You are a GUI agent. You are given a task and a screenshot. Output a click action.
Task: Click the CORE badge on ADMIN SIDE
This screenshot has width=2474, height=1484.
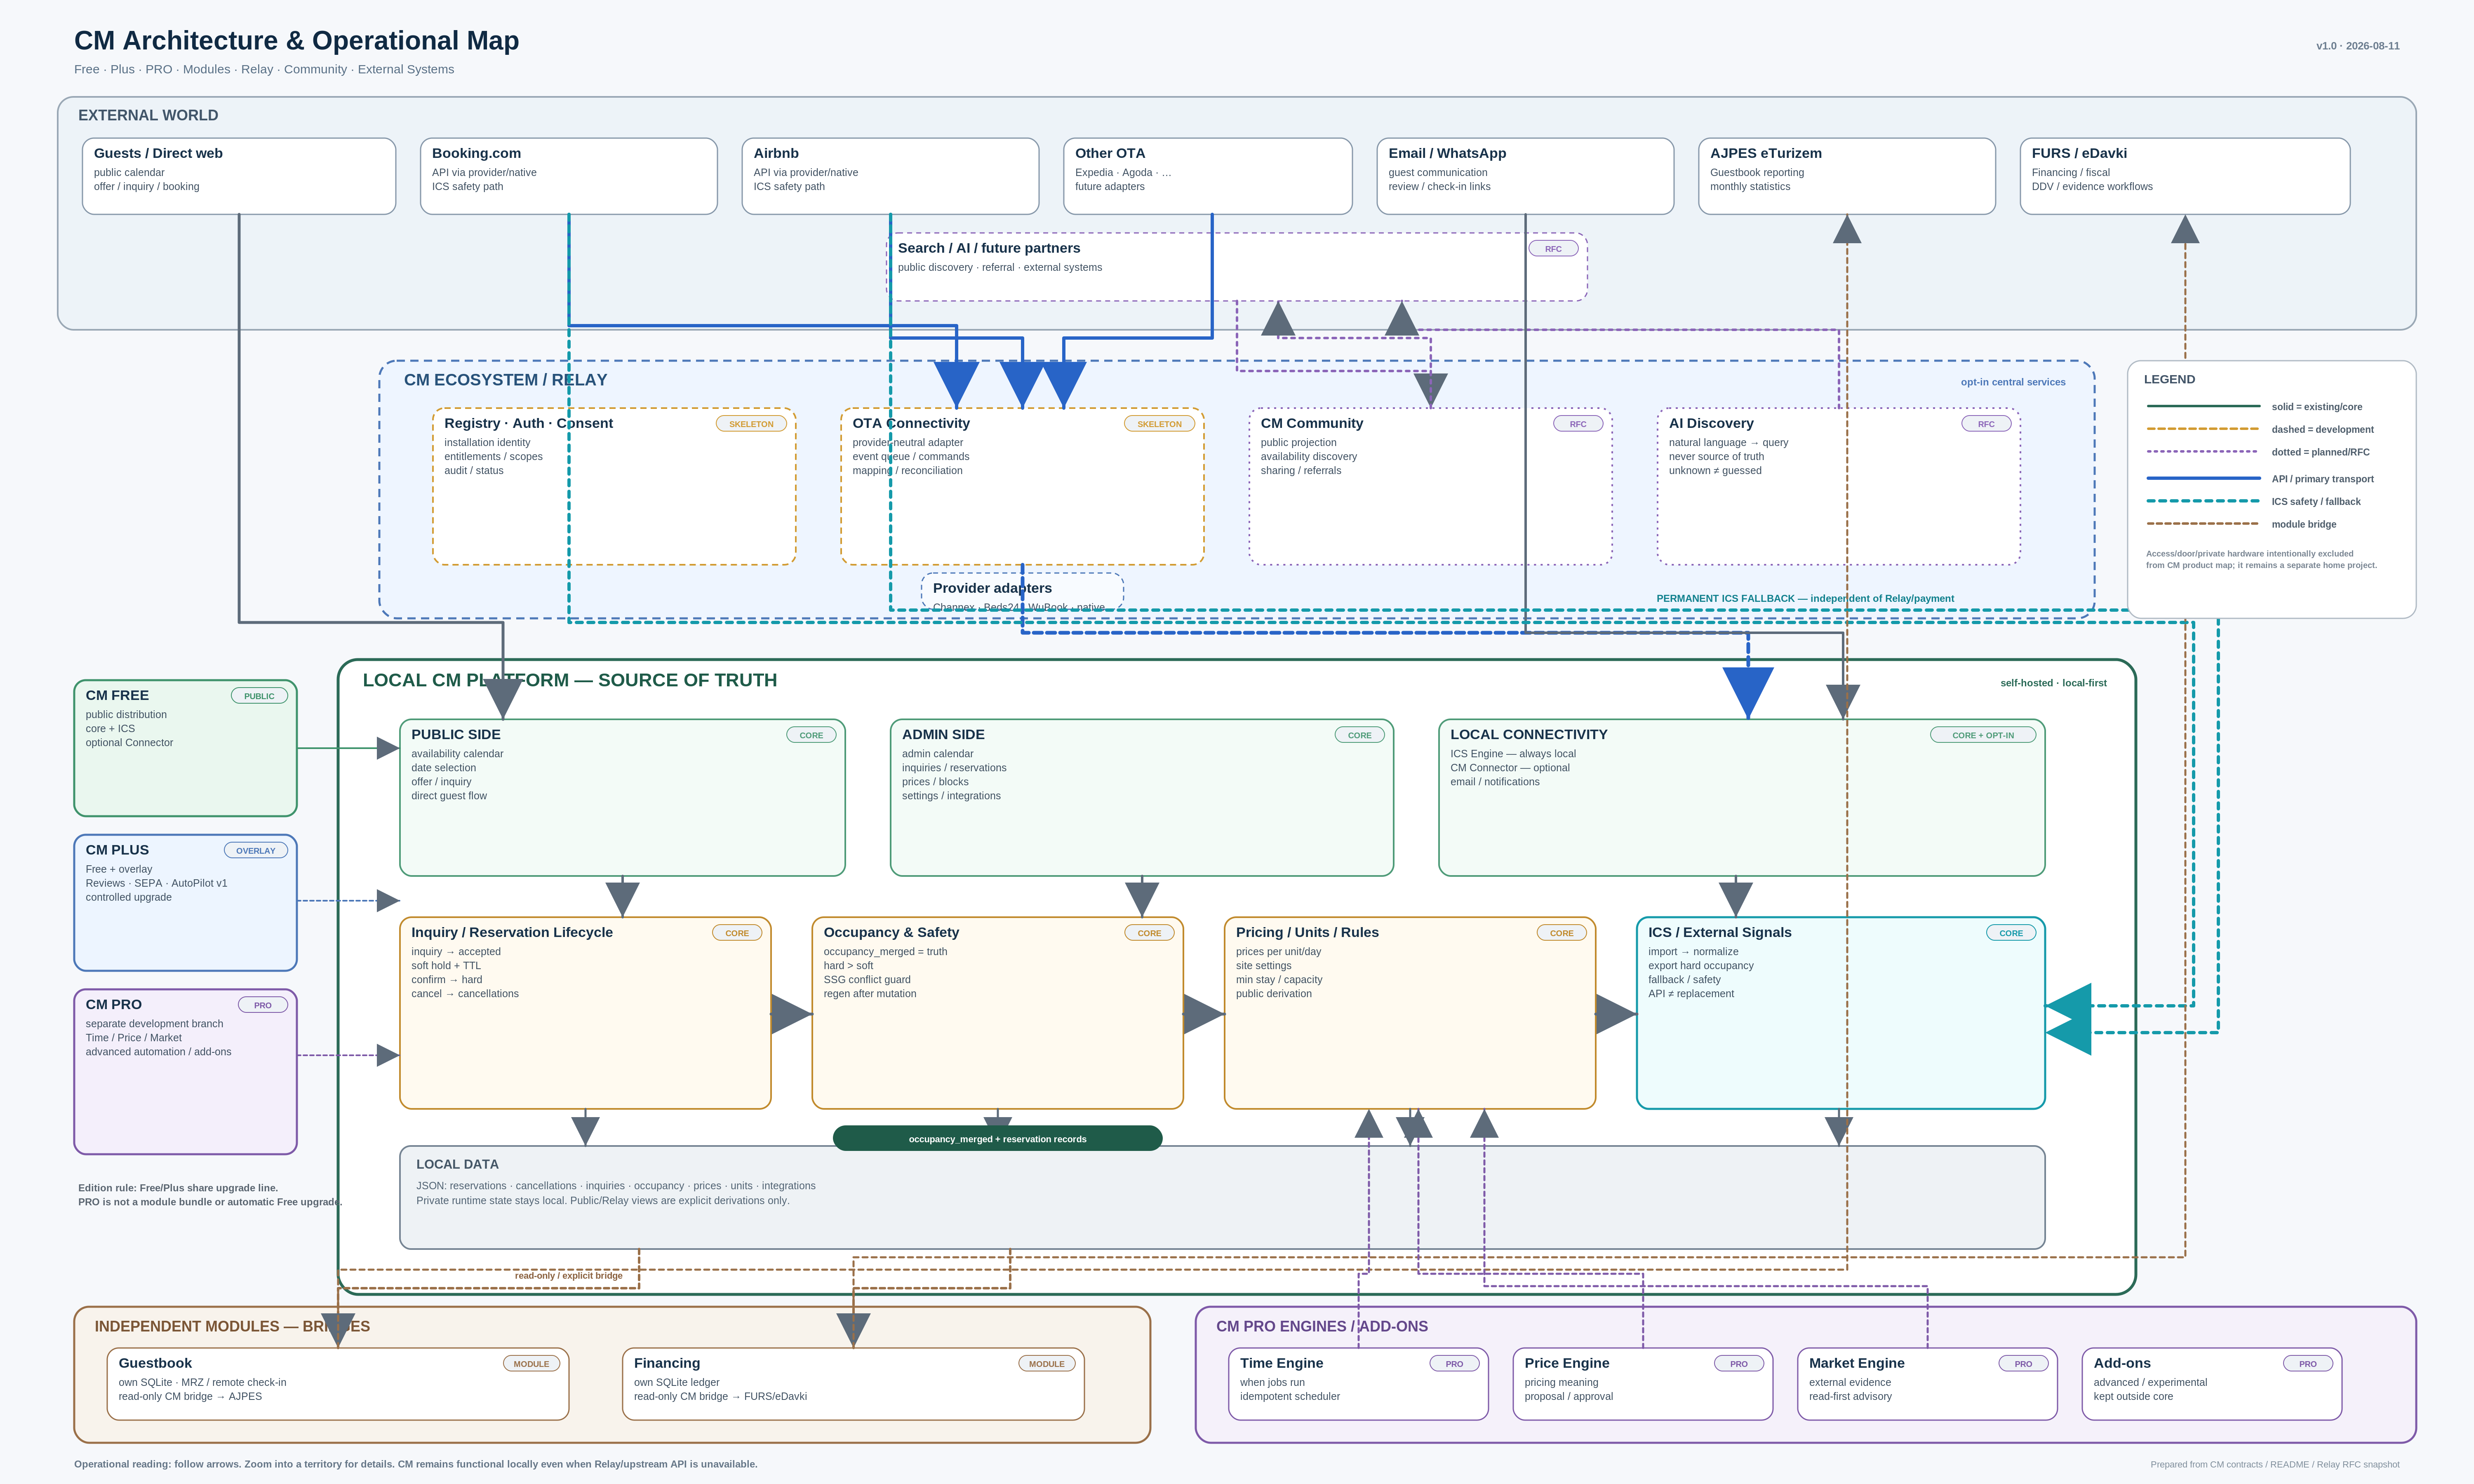tap(1360, 735)
